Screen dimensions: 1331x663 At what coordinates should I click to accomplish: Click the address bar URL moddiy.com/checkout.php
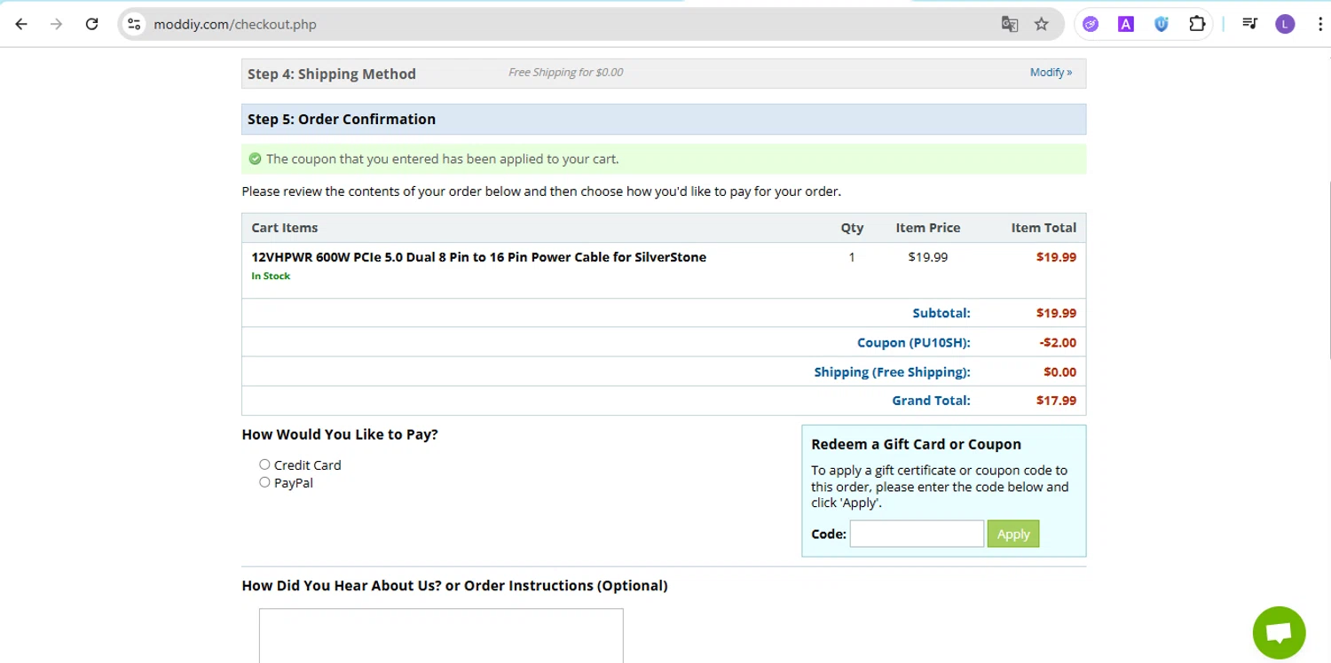tap(235, 24)
